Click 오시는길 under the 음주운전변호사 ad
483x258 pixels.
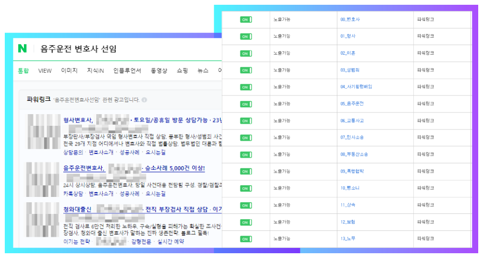click(x=155, y=194)
